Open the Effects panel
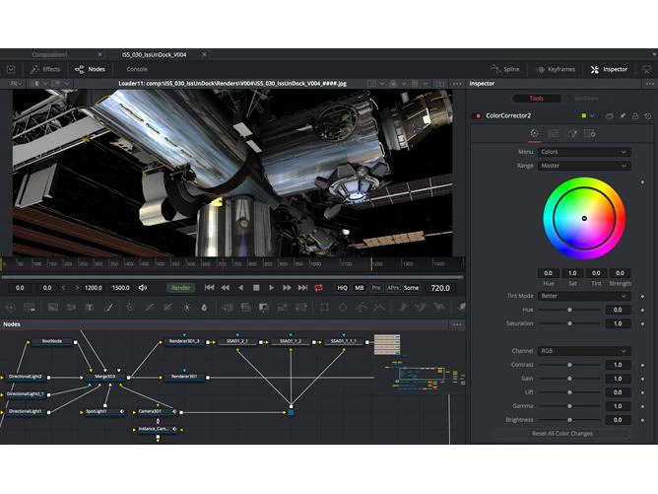The width and height of the screenshot is (658, 494). coord(45,69)
